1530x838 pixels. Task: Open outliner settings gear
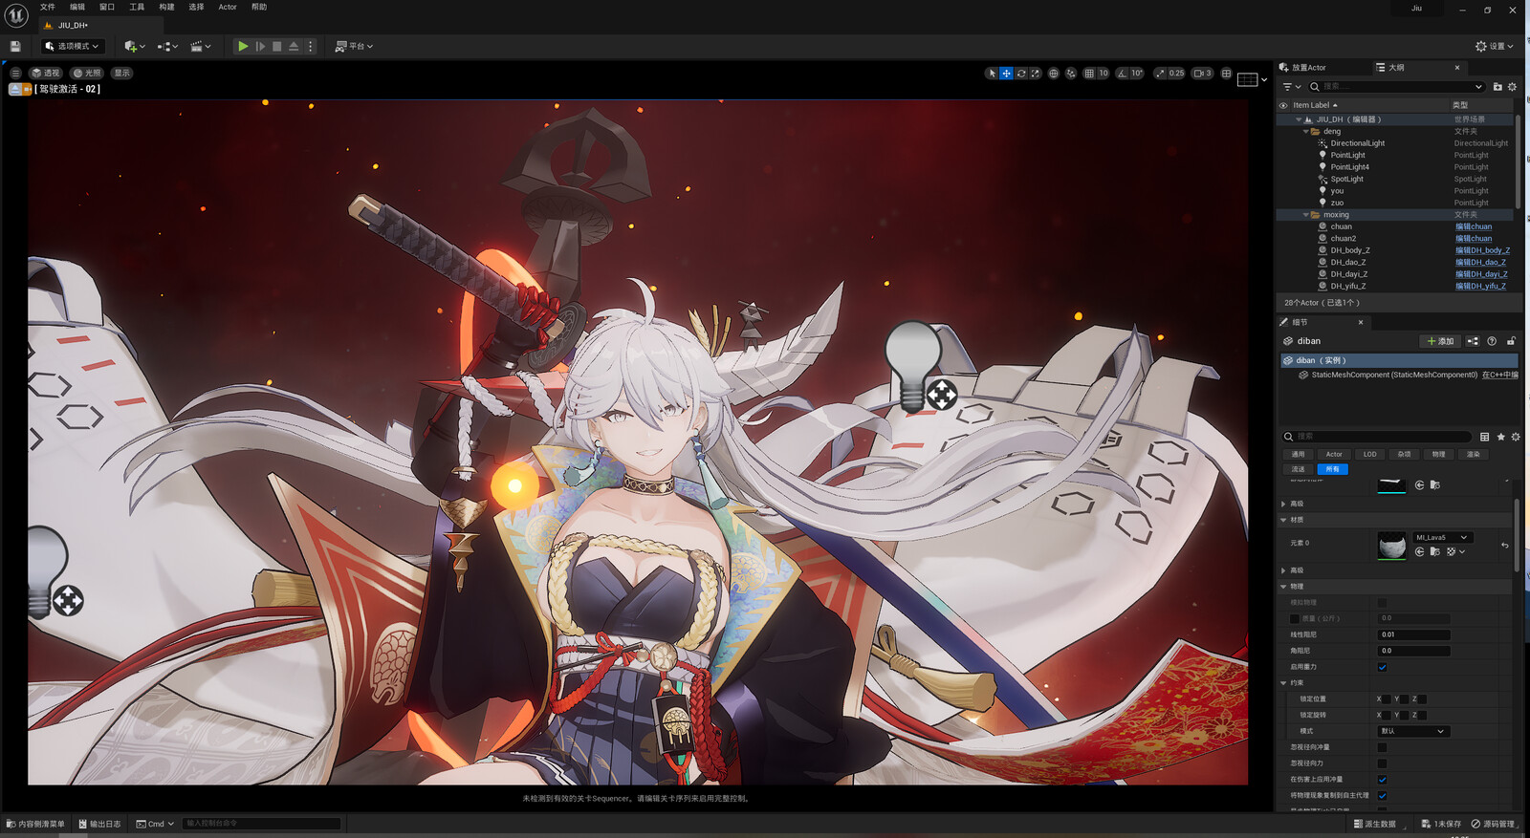1512,87
